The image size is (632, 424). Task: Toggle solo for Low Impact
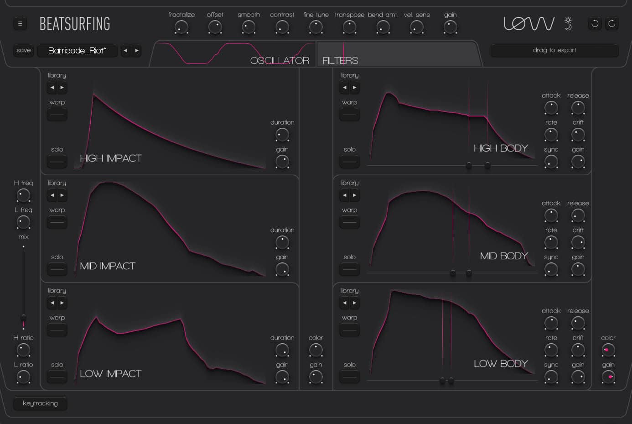point(57,377)
